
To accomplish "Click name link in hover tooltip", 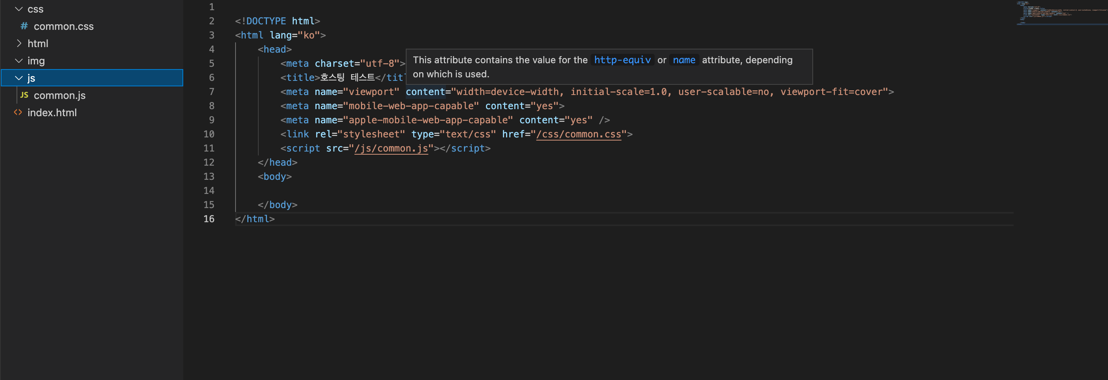I will coord(684,60).
